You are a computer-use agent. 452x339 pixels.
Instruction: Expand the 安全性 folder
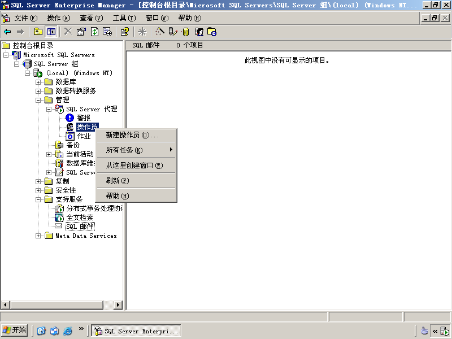[38, 190]
